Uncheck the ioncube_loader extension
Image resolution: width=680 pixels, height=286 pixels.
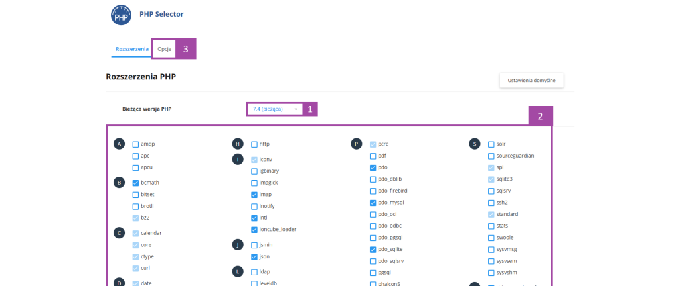click(x=255, y=230)
